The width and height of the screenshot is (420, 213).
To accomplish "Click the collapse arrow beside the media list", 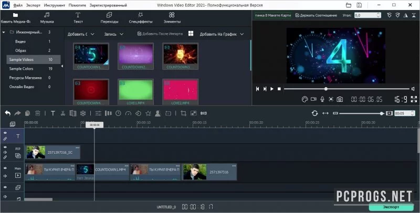I will coord(62,66).
